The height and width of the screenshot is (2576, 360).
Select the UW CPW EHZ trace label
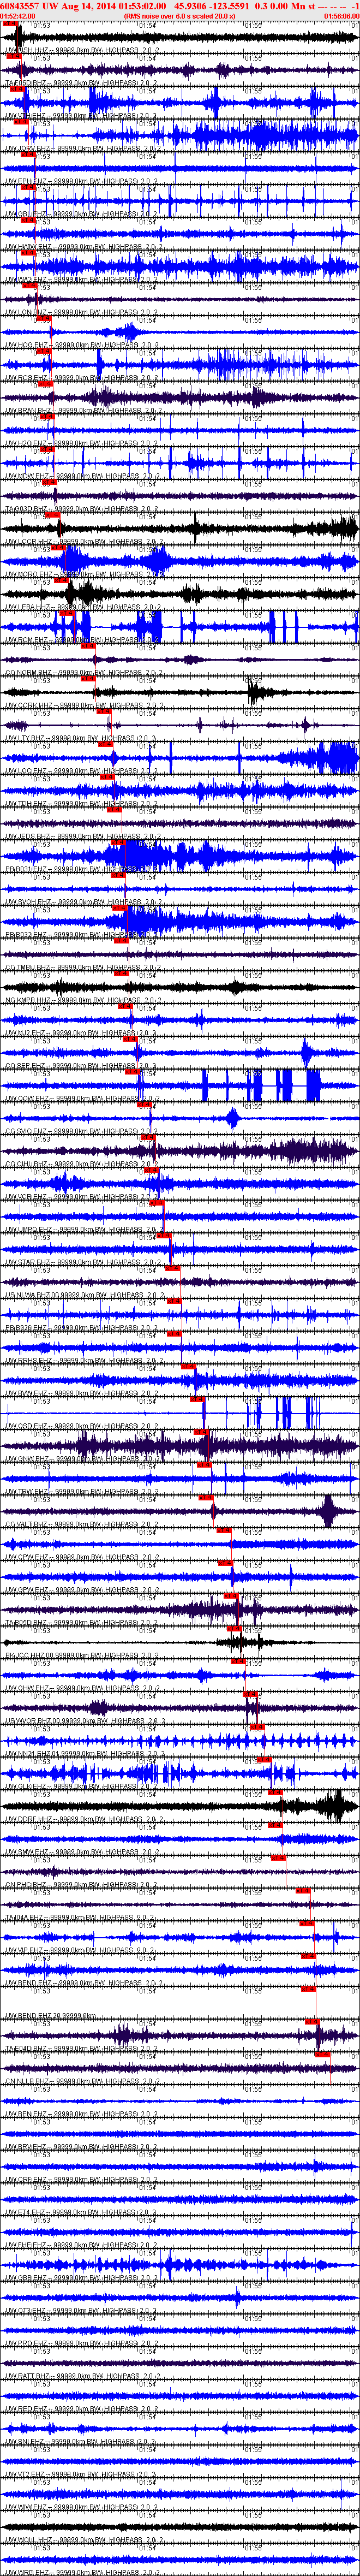(81, 1557)
